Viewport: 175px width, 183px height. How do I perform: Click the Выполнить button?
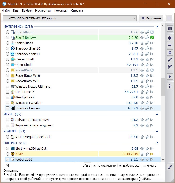click(x=151, y=18)
